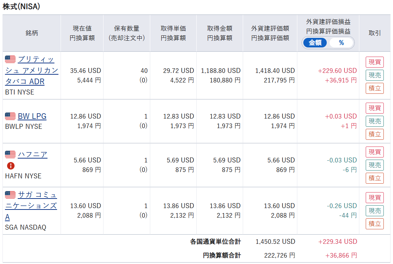Click 積立 for BWLP NYSE row

coord(375,134)
